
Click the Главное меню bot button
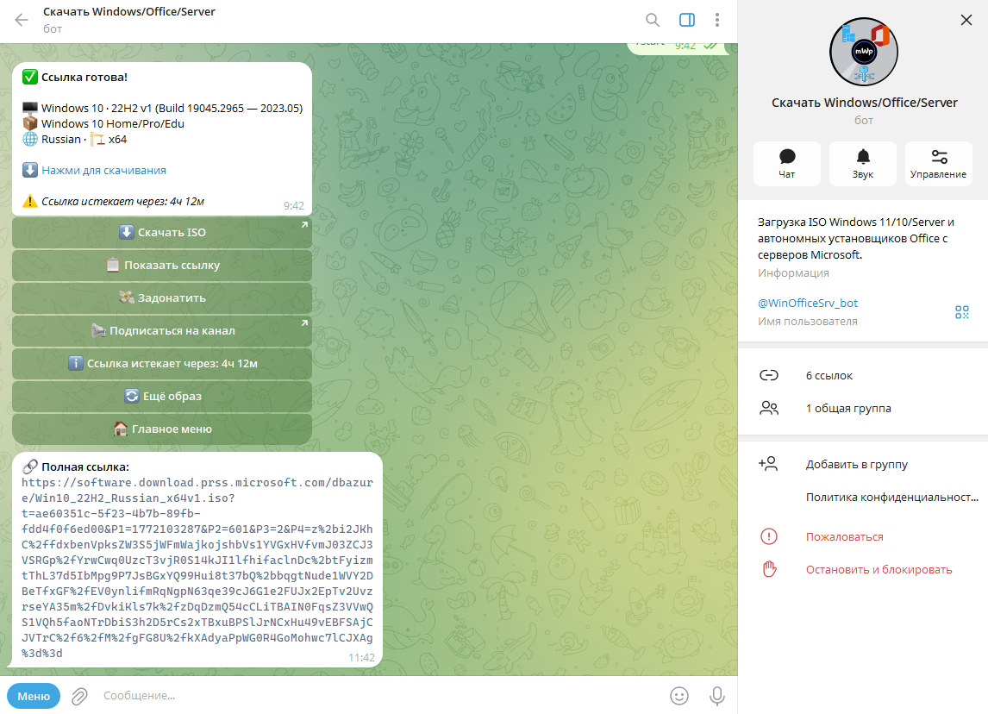point(162,429)
